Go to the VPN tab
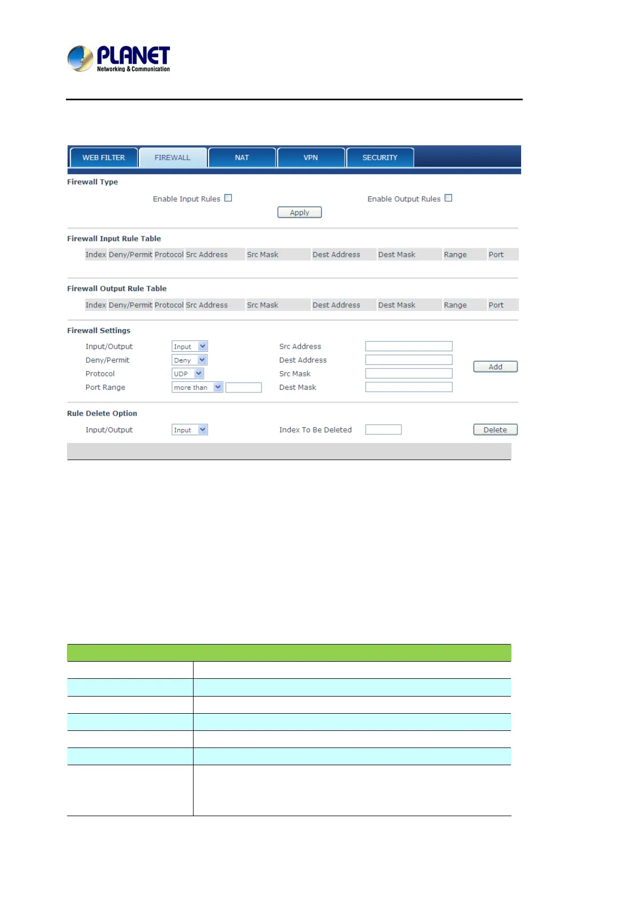The image size is (638, 903). tap(311, 158)
